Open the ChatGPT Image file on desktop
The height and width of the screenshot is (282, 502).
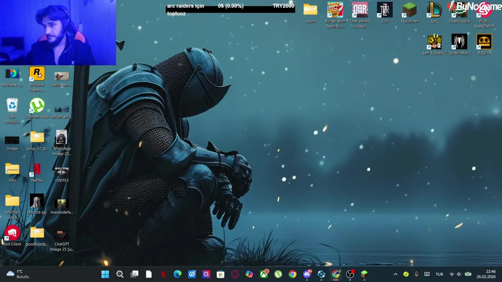click(x=62, y=240)
